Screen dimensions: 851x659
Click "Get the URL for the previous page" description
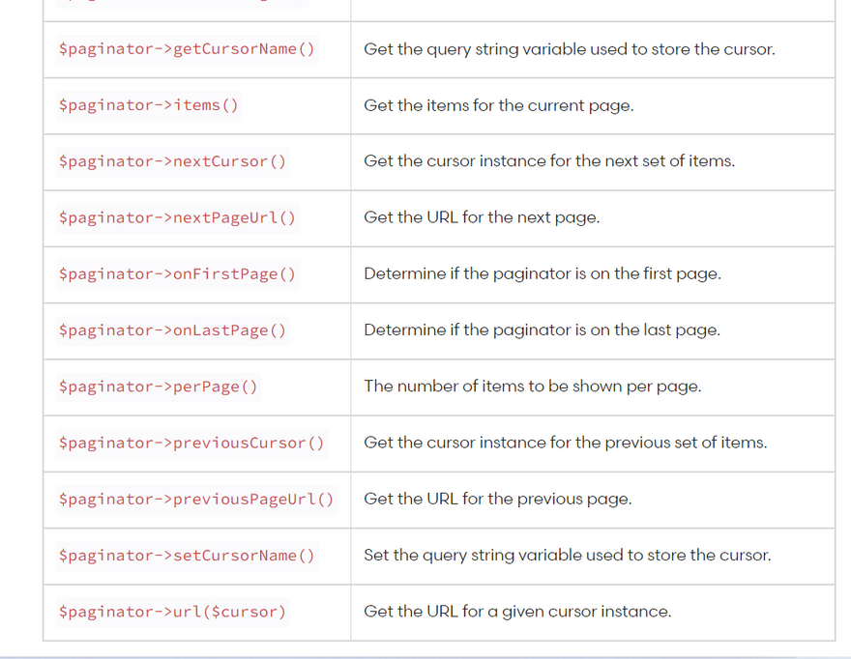[x=497, y=499]
